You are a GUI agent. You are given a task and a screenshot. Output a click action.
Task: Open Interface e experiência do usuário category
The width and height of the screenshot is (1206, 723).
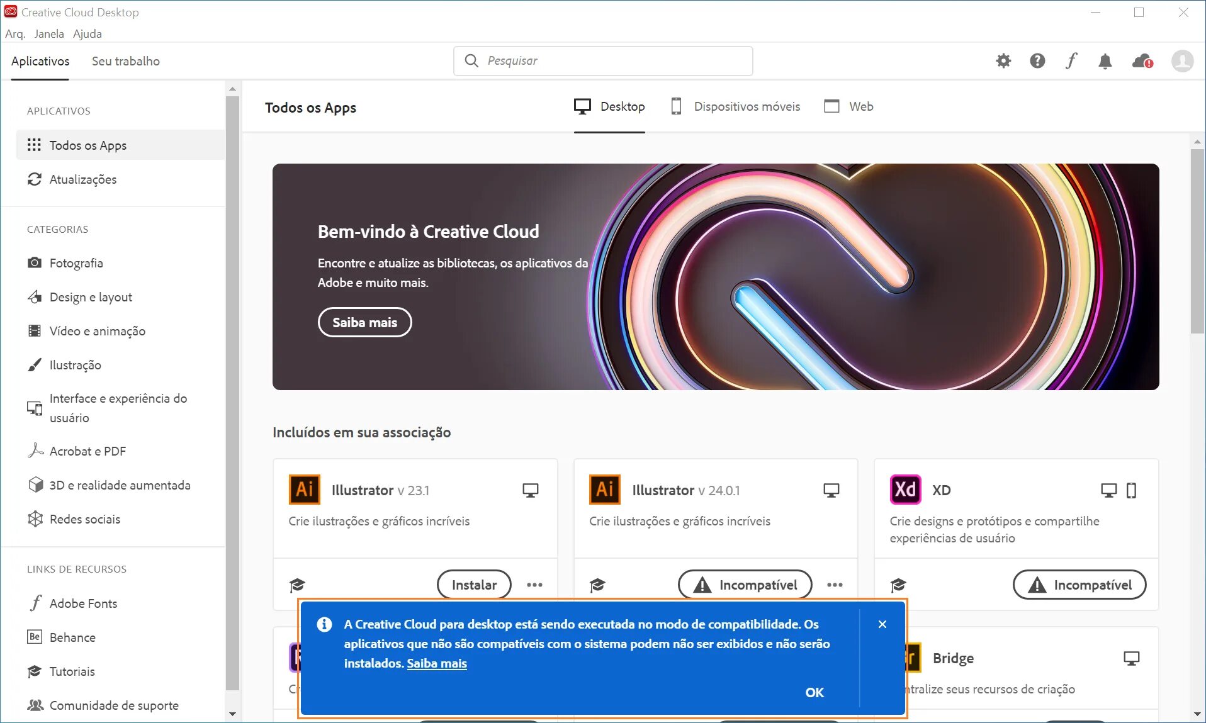[x=120, y=408]
